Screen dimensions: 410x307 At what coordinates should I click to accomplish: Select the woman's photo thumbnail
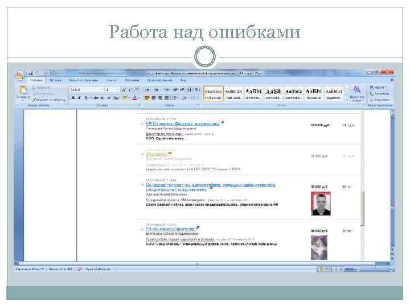[319, 247]
